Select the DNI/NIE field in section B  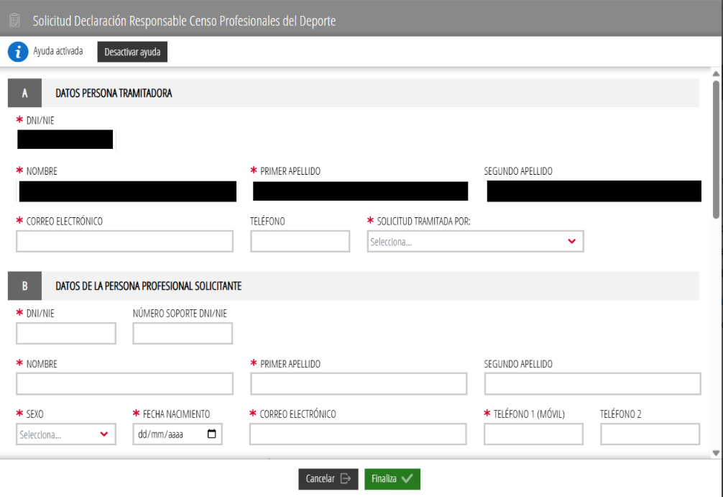(x=66, y=334)
